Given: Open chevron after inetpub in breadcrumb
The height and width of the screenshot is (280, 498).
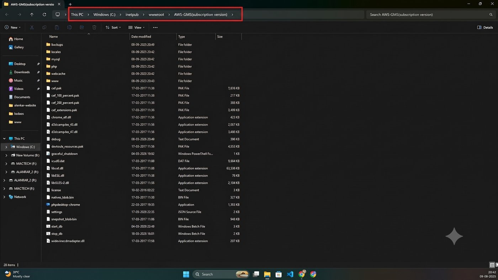Looking at the screenshot, I should tap(144, 15).
